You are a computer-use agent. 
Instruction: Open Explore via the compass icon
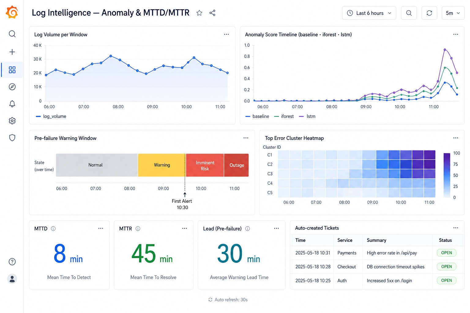tap(12, 87)
